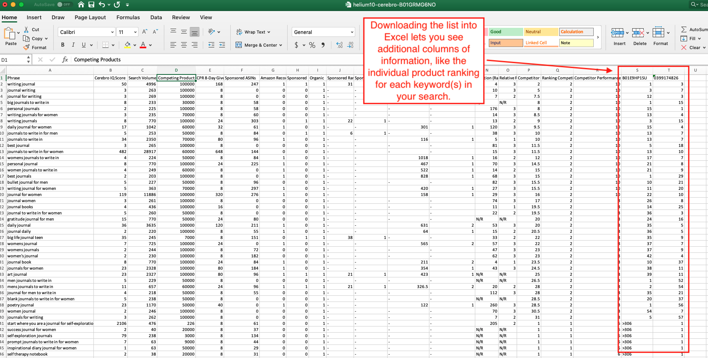Screen dimensions: 708x358
Task: Open the Borders button
Action: pos(105,45)
